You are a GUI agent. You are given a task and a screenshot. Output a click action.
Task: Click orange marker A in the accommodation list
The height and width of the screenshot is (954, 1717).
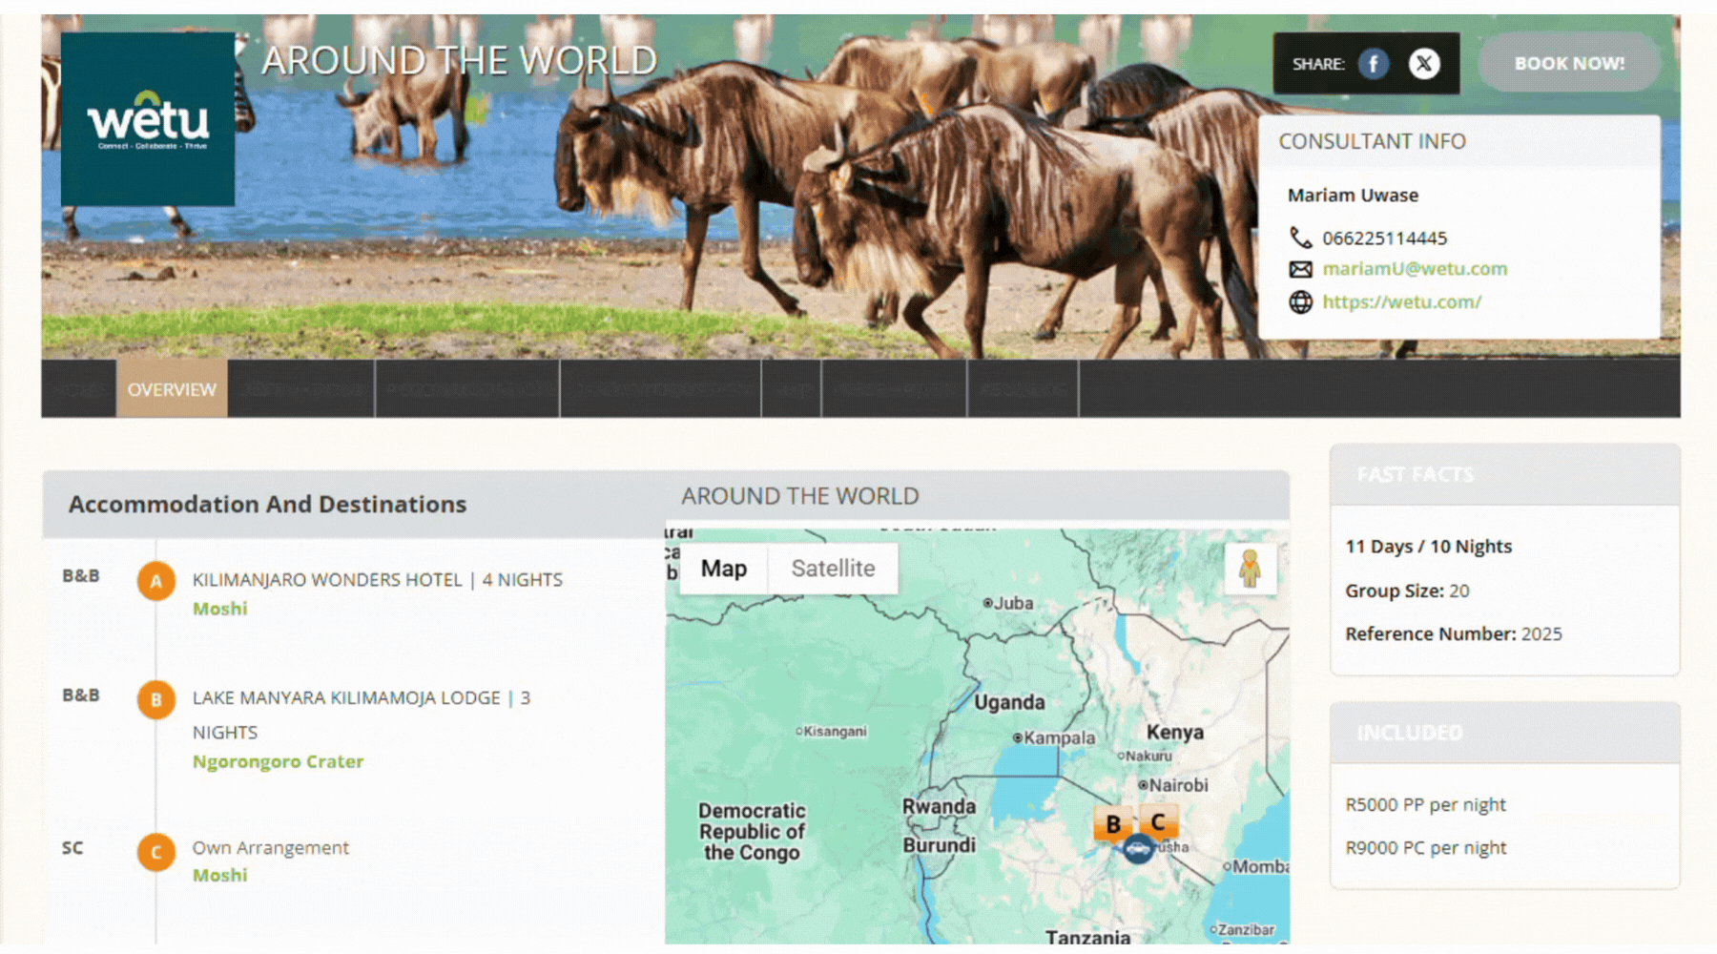pyautogui.click(x=156, y=581)
